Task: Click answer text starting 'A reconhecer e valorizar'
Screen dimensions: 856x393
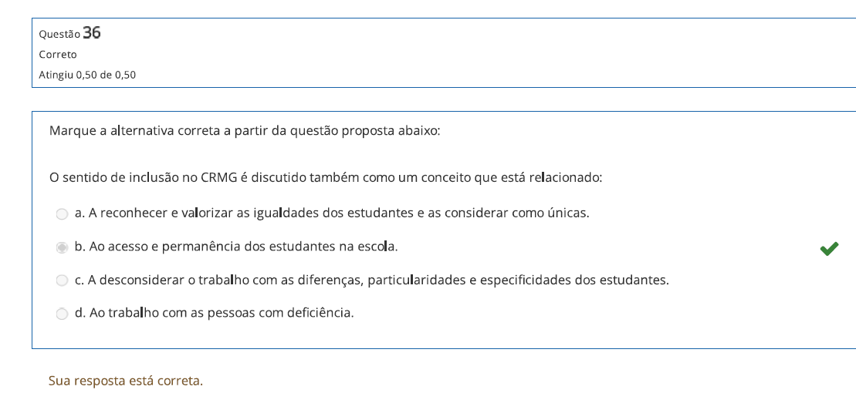Action: click(332, 213)
